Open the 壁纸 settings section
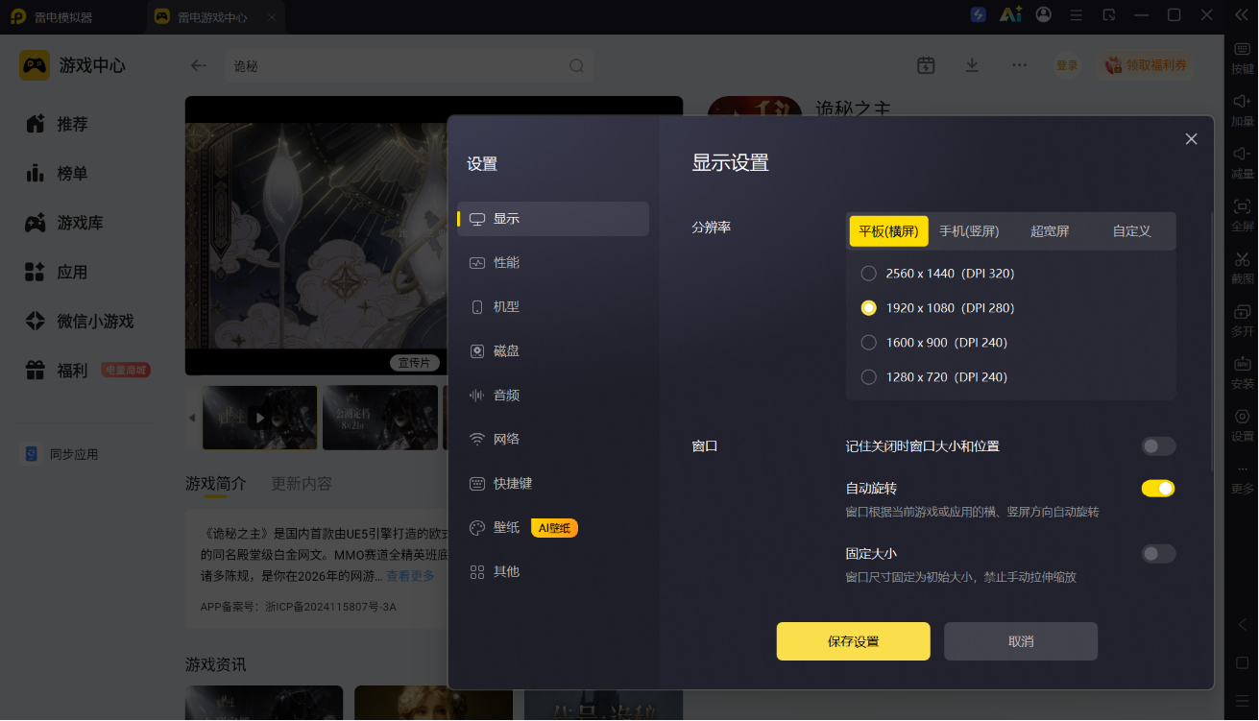Image resolution: width=1259 pixels, height=721 pixels. point(553,528)
